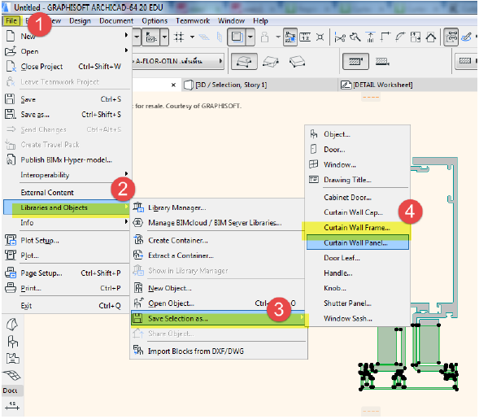
Task: Choose Open from File menu
Action: 67,51
